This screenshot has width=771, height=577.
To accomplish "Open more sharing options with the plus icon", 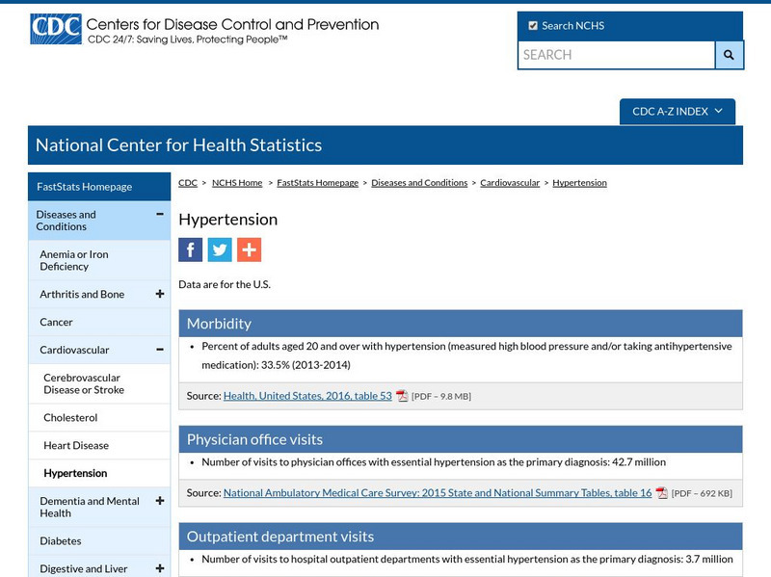I will (249, 249).
